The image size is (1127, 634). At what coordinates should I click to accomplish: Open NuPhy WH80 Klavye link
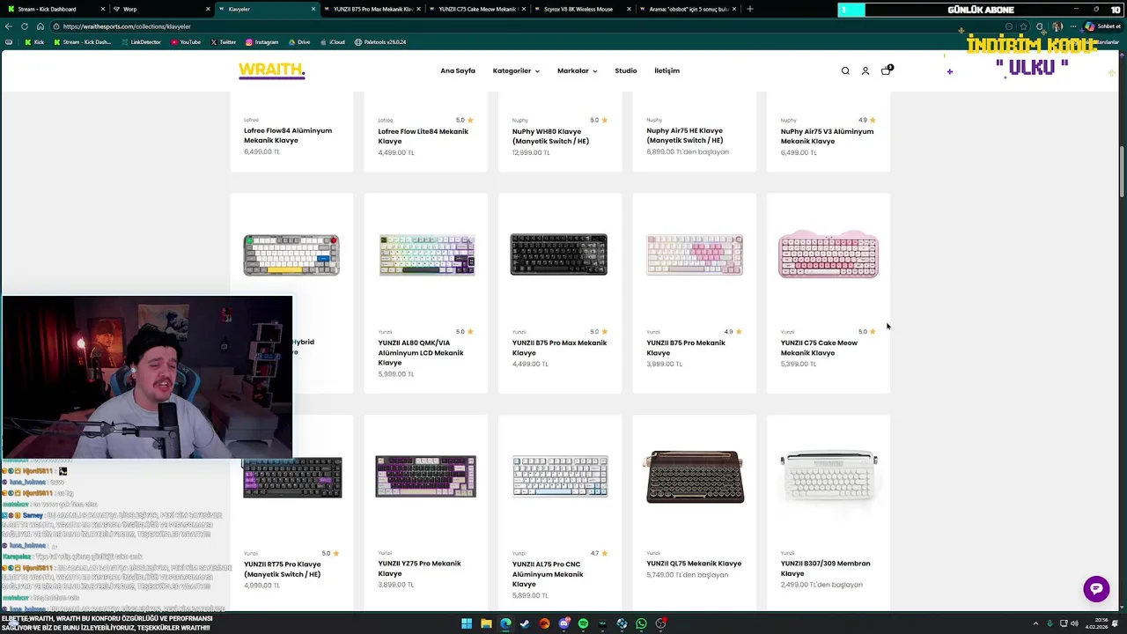(550, 136)
